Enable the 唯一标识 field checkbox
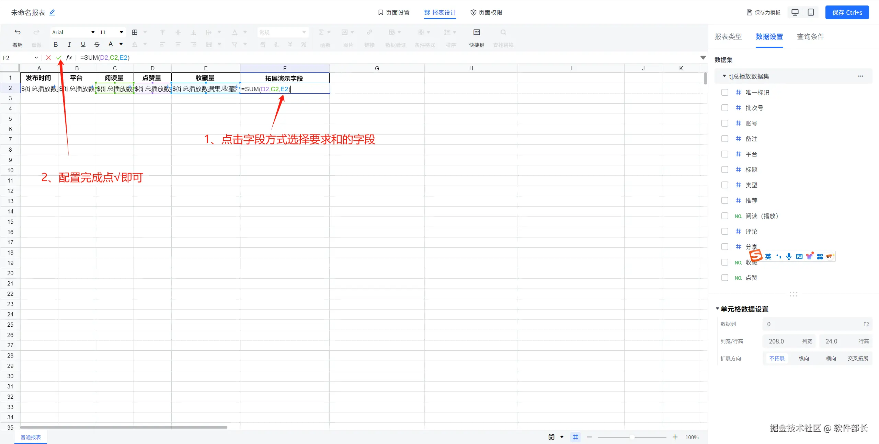The height and width of the screenshot is (444, 879). [725, 92]
